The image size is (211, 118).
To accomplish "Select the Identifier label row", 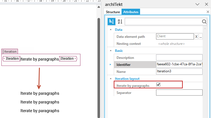I will (x=135, y=65).
